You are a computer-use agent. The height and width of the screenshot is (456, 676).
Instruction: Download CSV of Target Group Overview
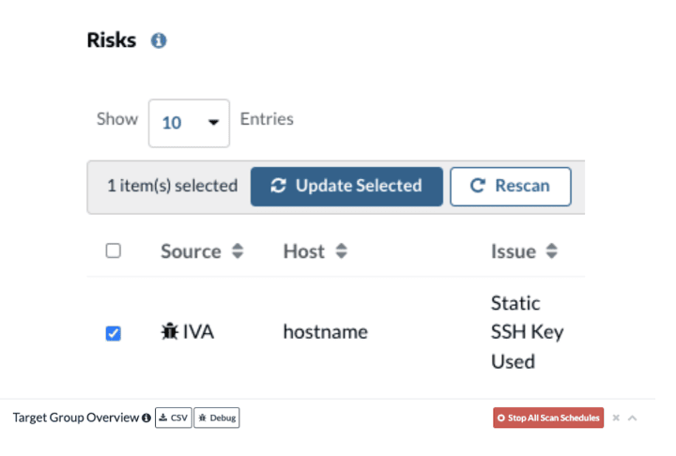click(x=174, y=418)
